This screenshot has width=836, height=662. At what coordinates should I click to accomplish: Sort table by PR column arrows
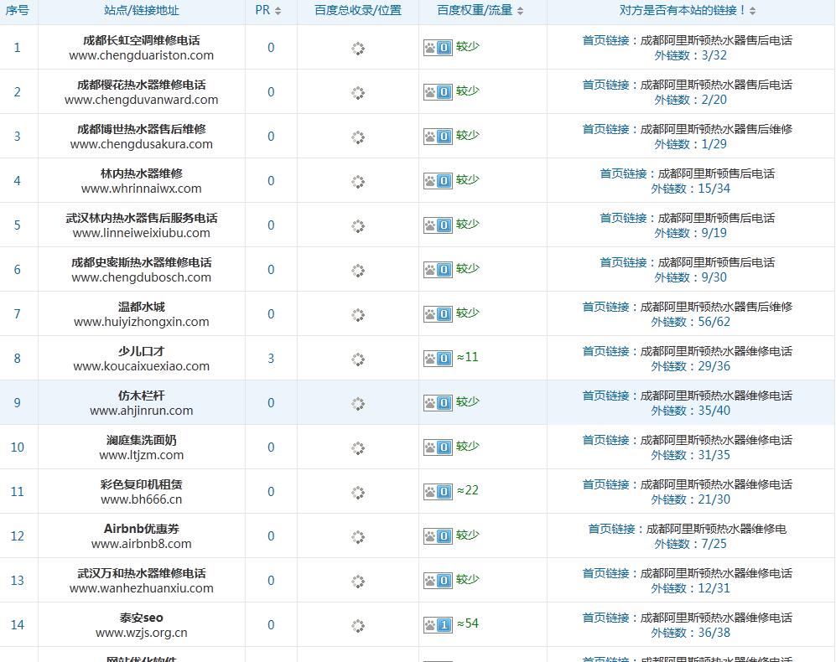[278, 11]
